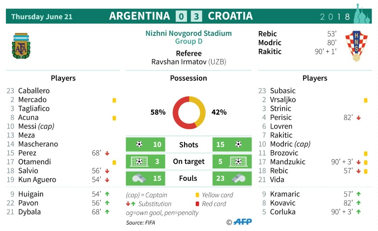Click Messi (cap) in Argentina's player list
The height and width of the screenshot is (231, 378).
pos(36,126)
